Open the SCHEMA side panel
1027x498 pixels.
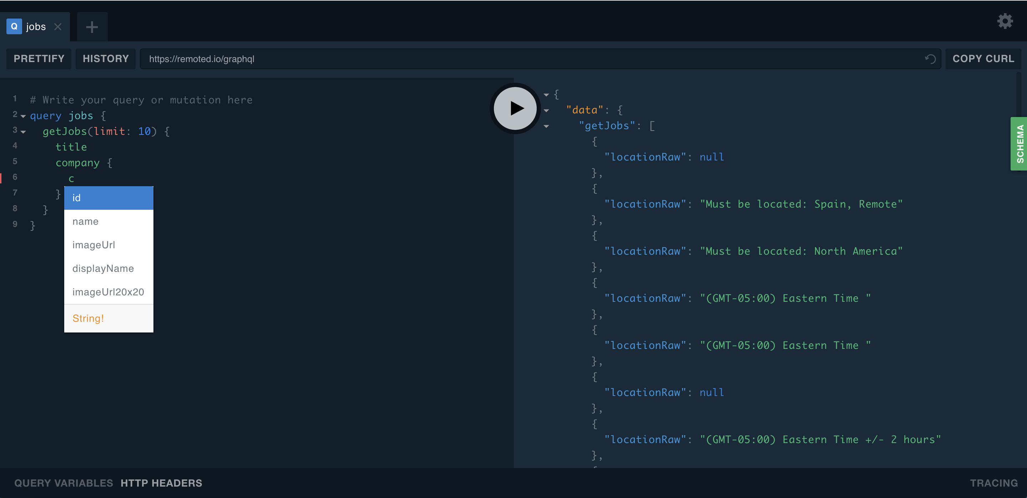click(1020, 144)
